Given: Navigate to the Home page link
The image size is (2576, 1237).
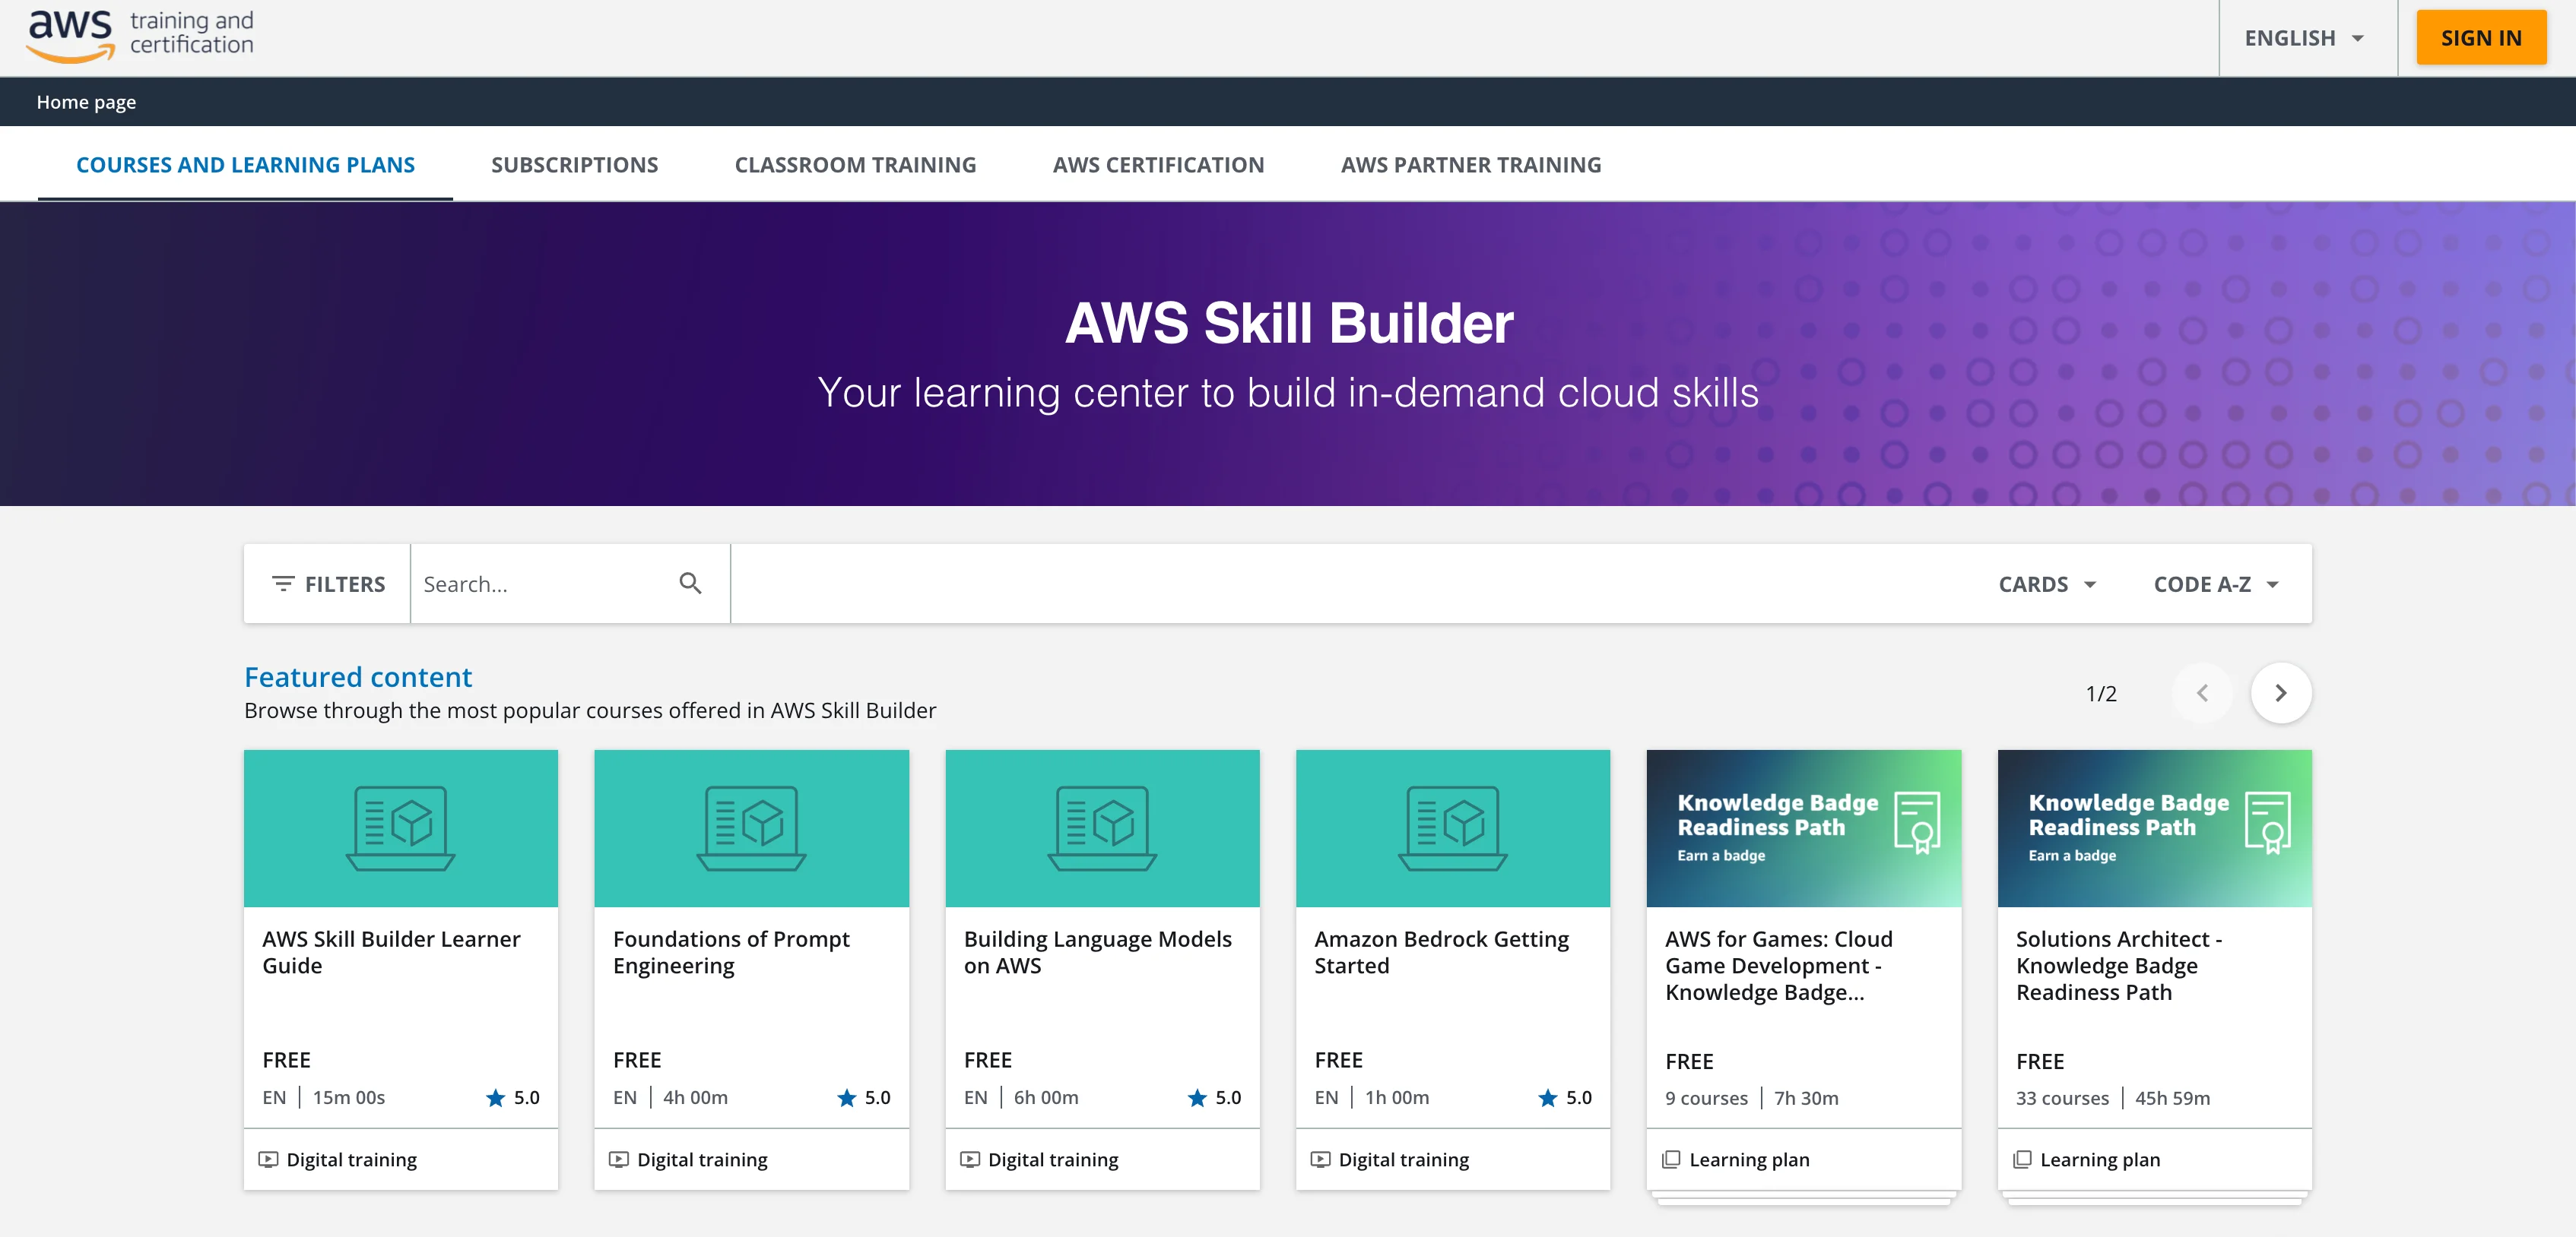Looking at the screenshot, I should tap(86, 101).
